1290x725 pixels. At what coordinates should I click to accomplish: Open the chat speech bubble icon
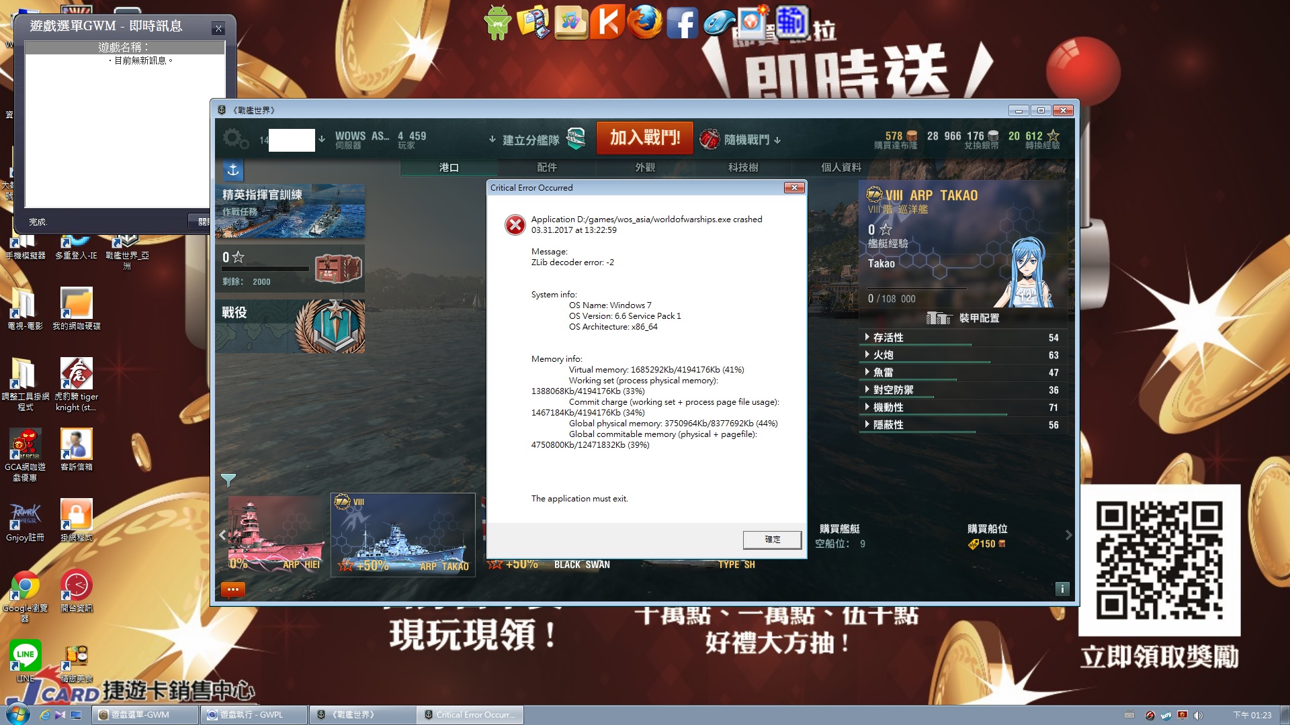pos(233,589)
